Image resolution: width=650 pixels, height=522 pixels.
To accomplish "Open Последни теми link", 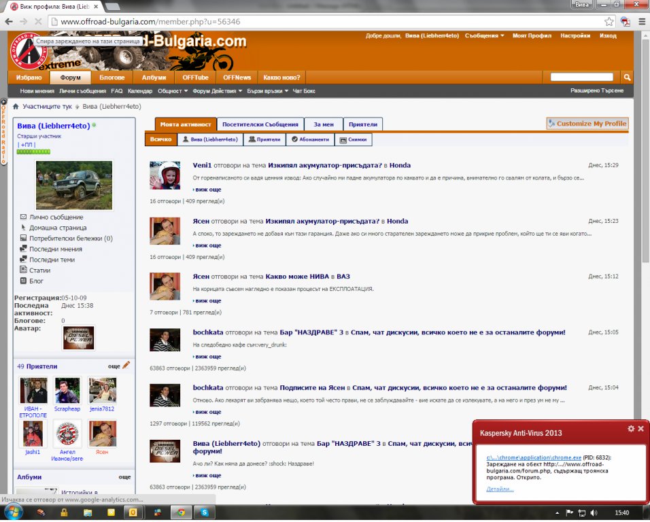I will 52,260.
